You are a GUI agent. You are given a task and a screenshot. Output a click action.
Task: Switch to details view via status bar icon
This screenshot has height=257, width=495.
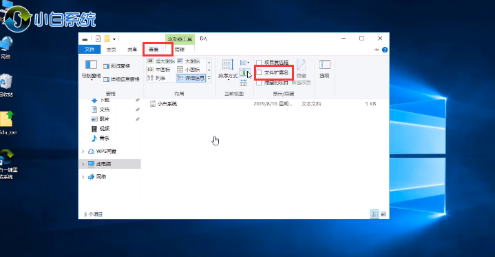click(375, 214)
